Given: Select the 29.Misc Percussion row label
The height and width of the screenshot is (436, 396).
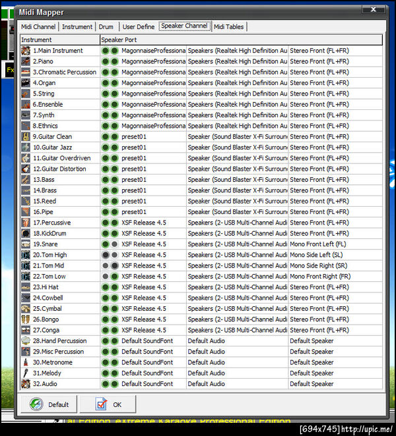Looking at the screenshot, I should click(59, 352).
